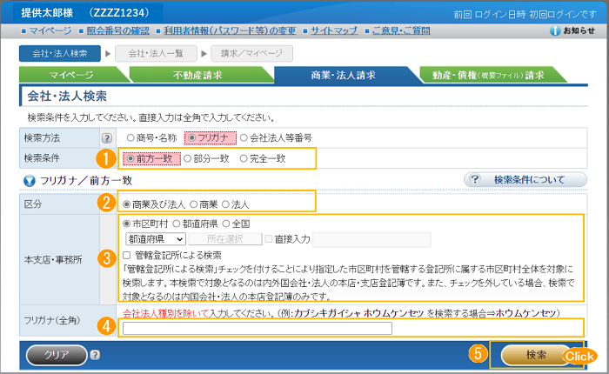
Task: Choose 完全一致 search condition
Action: (244, 158)
